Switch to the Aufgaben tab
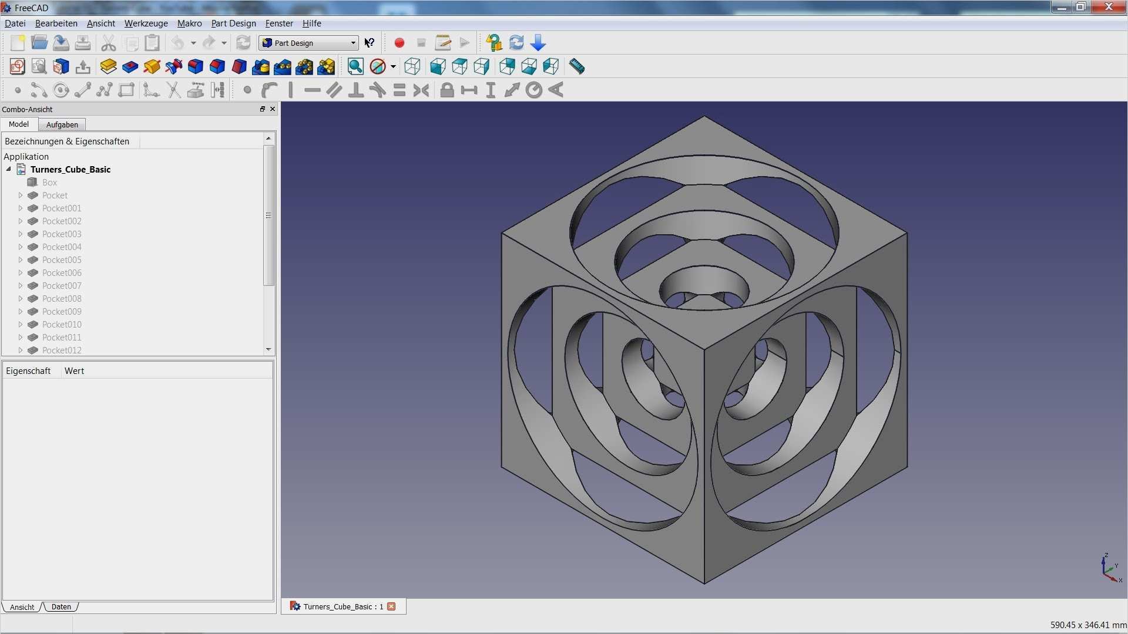 [62, 124]
